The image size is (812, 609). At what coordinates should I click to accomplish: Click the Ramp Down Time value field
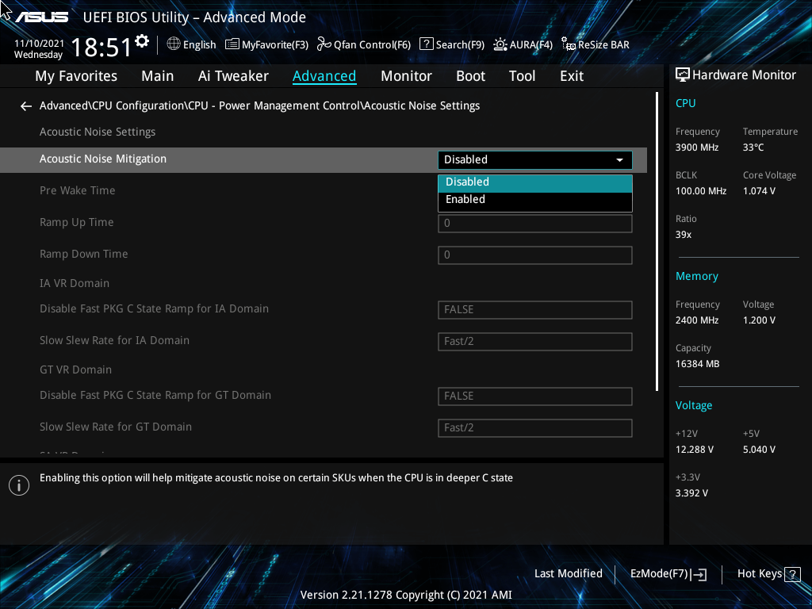click(535, 255)
